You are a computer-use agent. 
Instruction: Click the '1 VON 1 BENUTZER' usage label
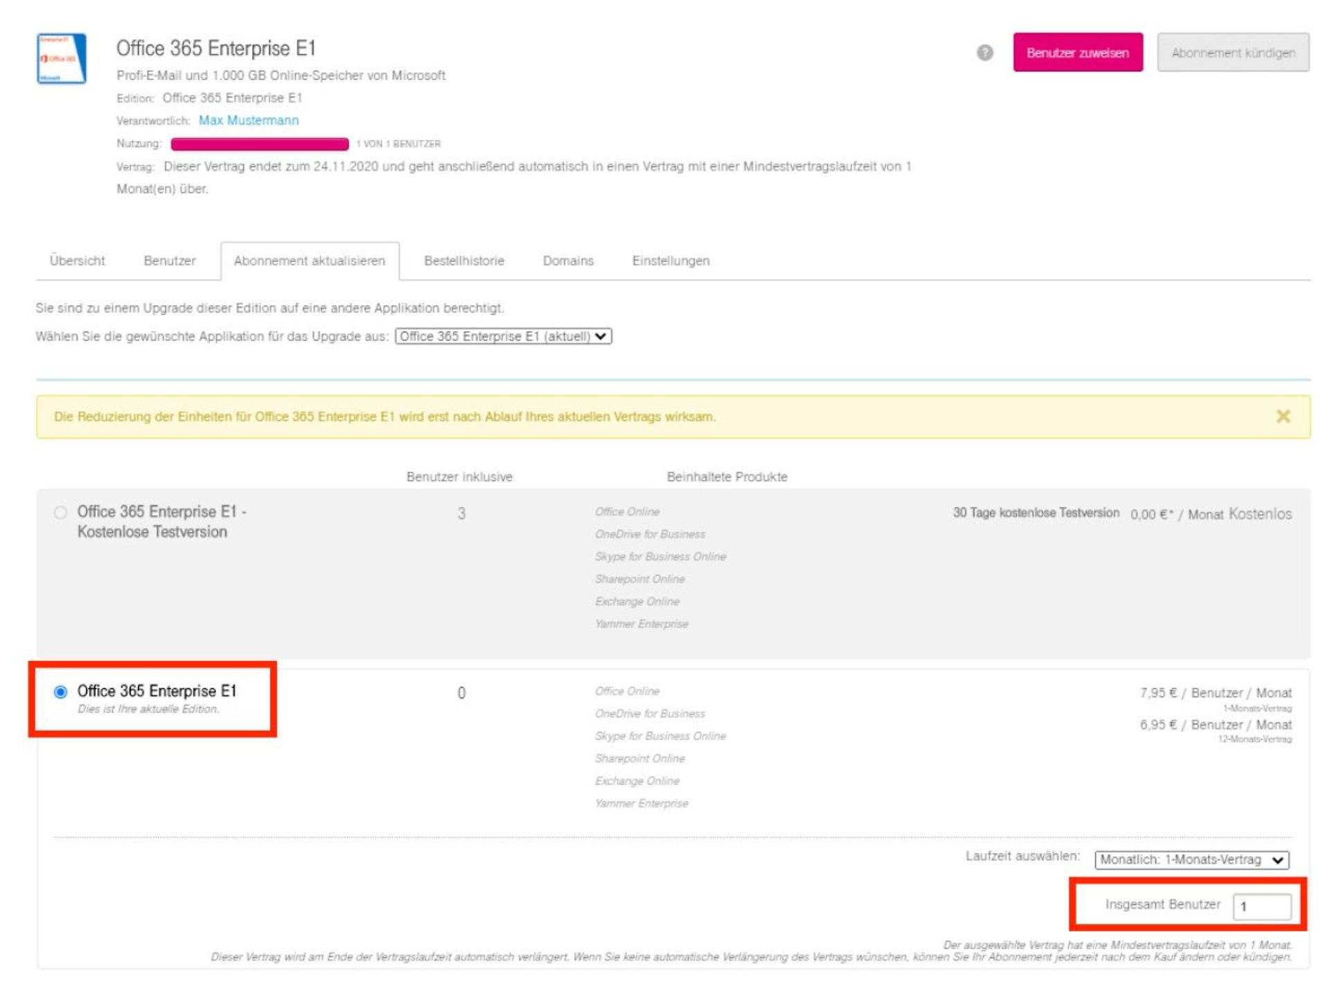point(398,144)
